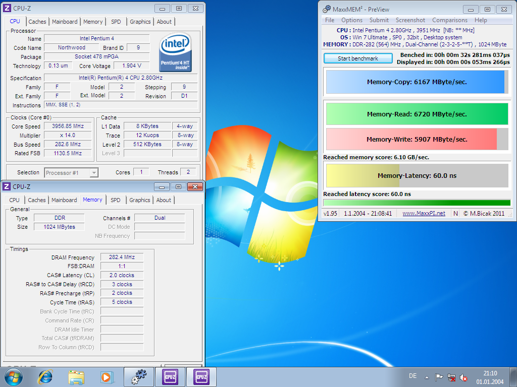517x387 pixels.
Task: Click the Code Name value Northwood
Action: click(72, 47)
